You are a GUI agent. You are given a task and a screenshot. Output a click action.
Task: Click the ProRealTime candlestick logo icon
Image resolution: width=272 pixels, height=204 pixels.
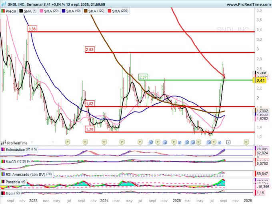tap(4, 143)
